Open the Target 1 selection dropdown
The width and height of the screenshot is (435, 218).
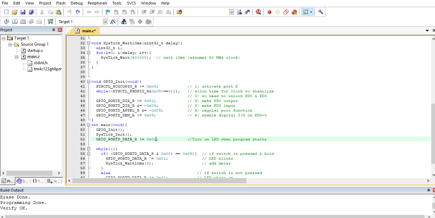105,22
